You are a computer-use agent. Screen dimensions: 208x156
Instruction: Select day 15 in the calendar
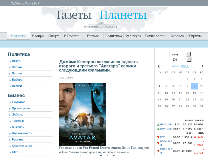[187, 93]
